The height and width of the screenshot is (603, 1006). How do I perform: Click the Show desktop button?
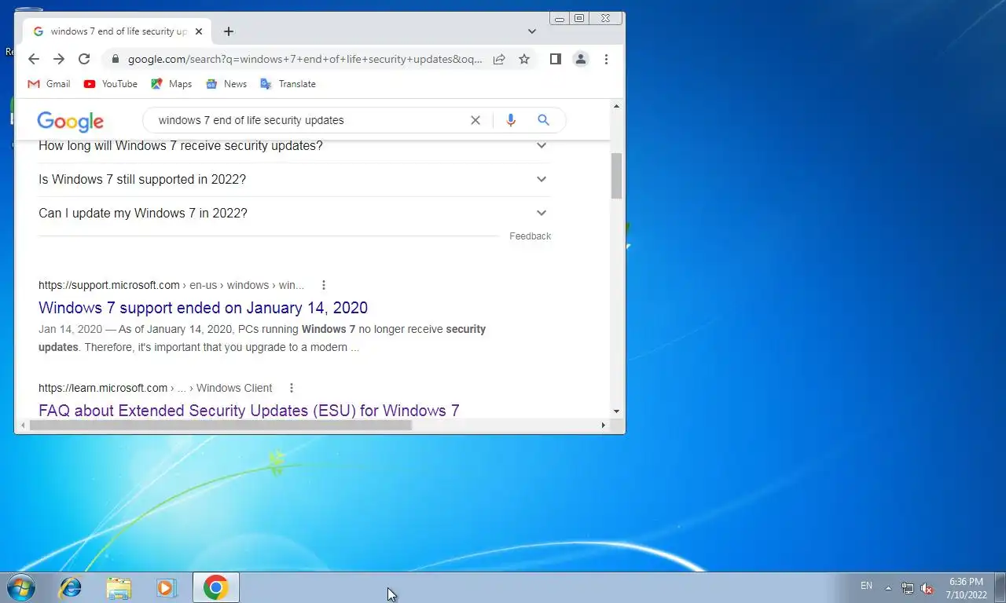point(1000,587)
